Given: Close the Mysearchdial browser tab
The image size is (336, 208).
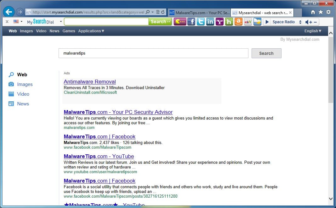Looking at the screenshot, I should coord(290,13).
